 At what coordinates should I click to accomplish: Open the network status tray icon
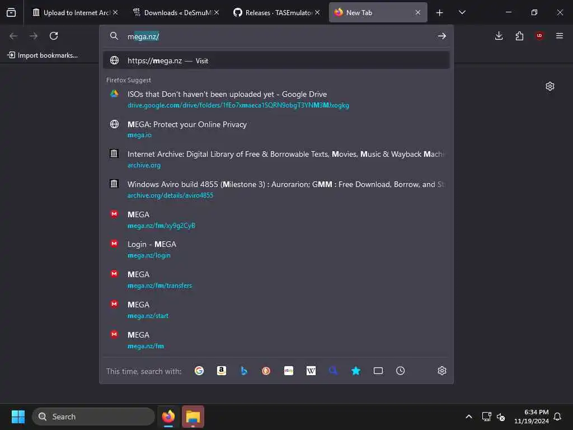[x=486, y=417]
